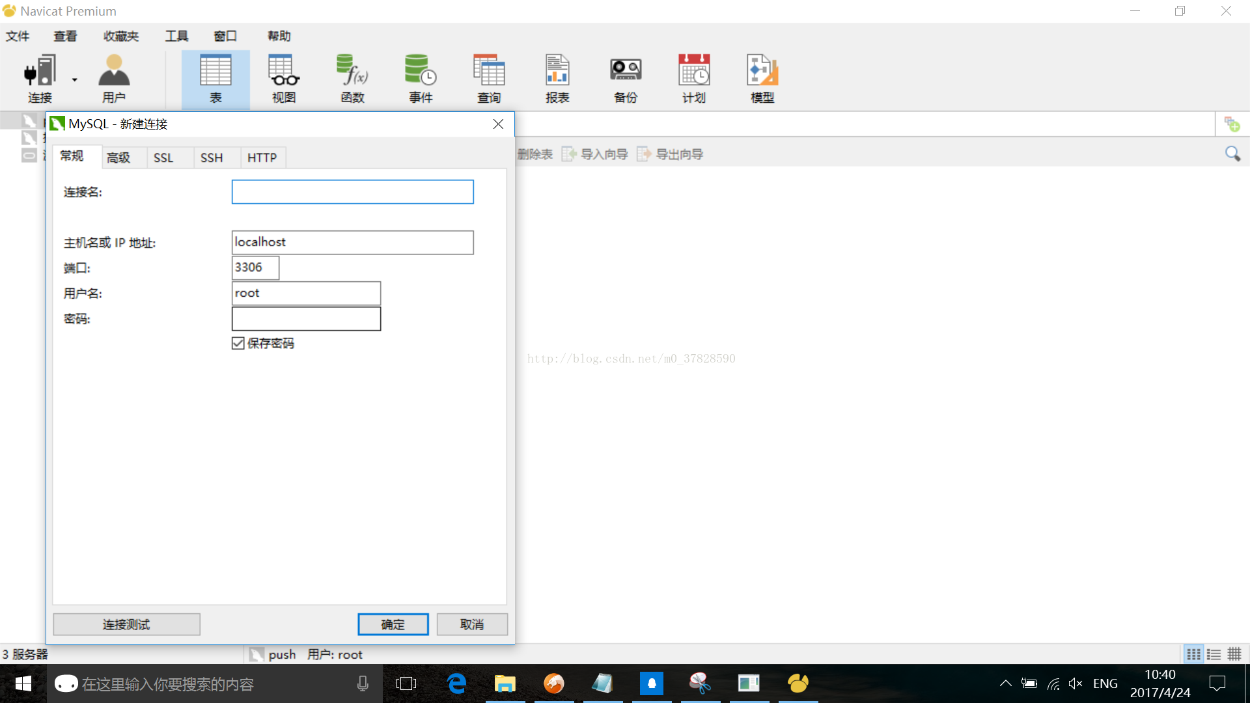The width and height of the screenshot is (1250, 703).
Task: Switch to detail view icon
Action: pos(1234,654)
